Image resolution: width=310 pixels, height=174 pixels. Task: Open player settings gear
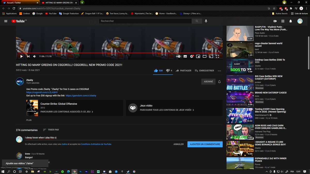point(192,56)
